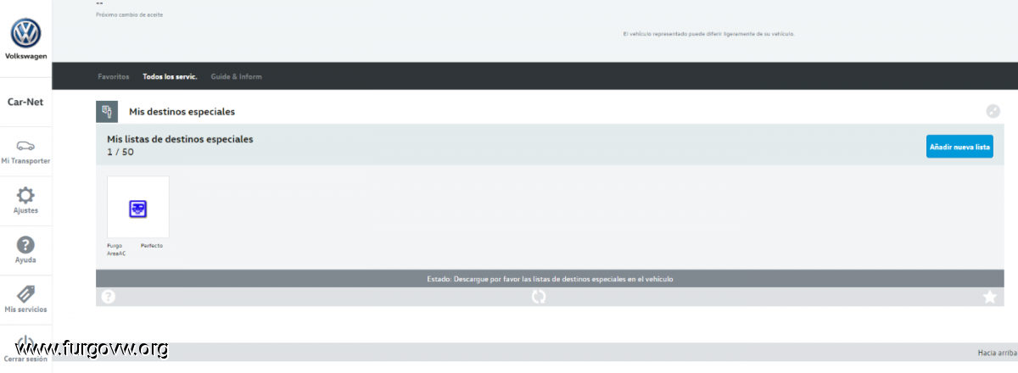The height and width of the screenshot is (373, 1018).
Task: Click the Cerrar sesión power icon
Action: point(25,342)
